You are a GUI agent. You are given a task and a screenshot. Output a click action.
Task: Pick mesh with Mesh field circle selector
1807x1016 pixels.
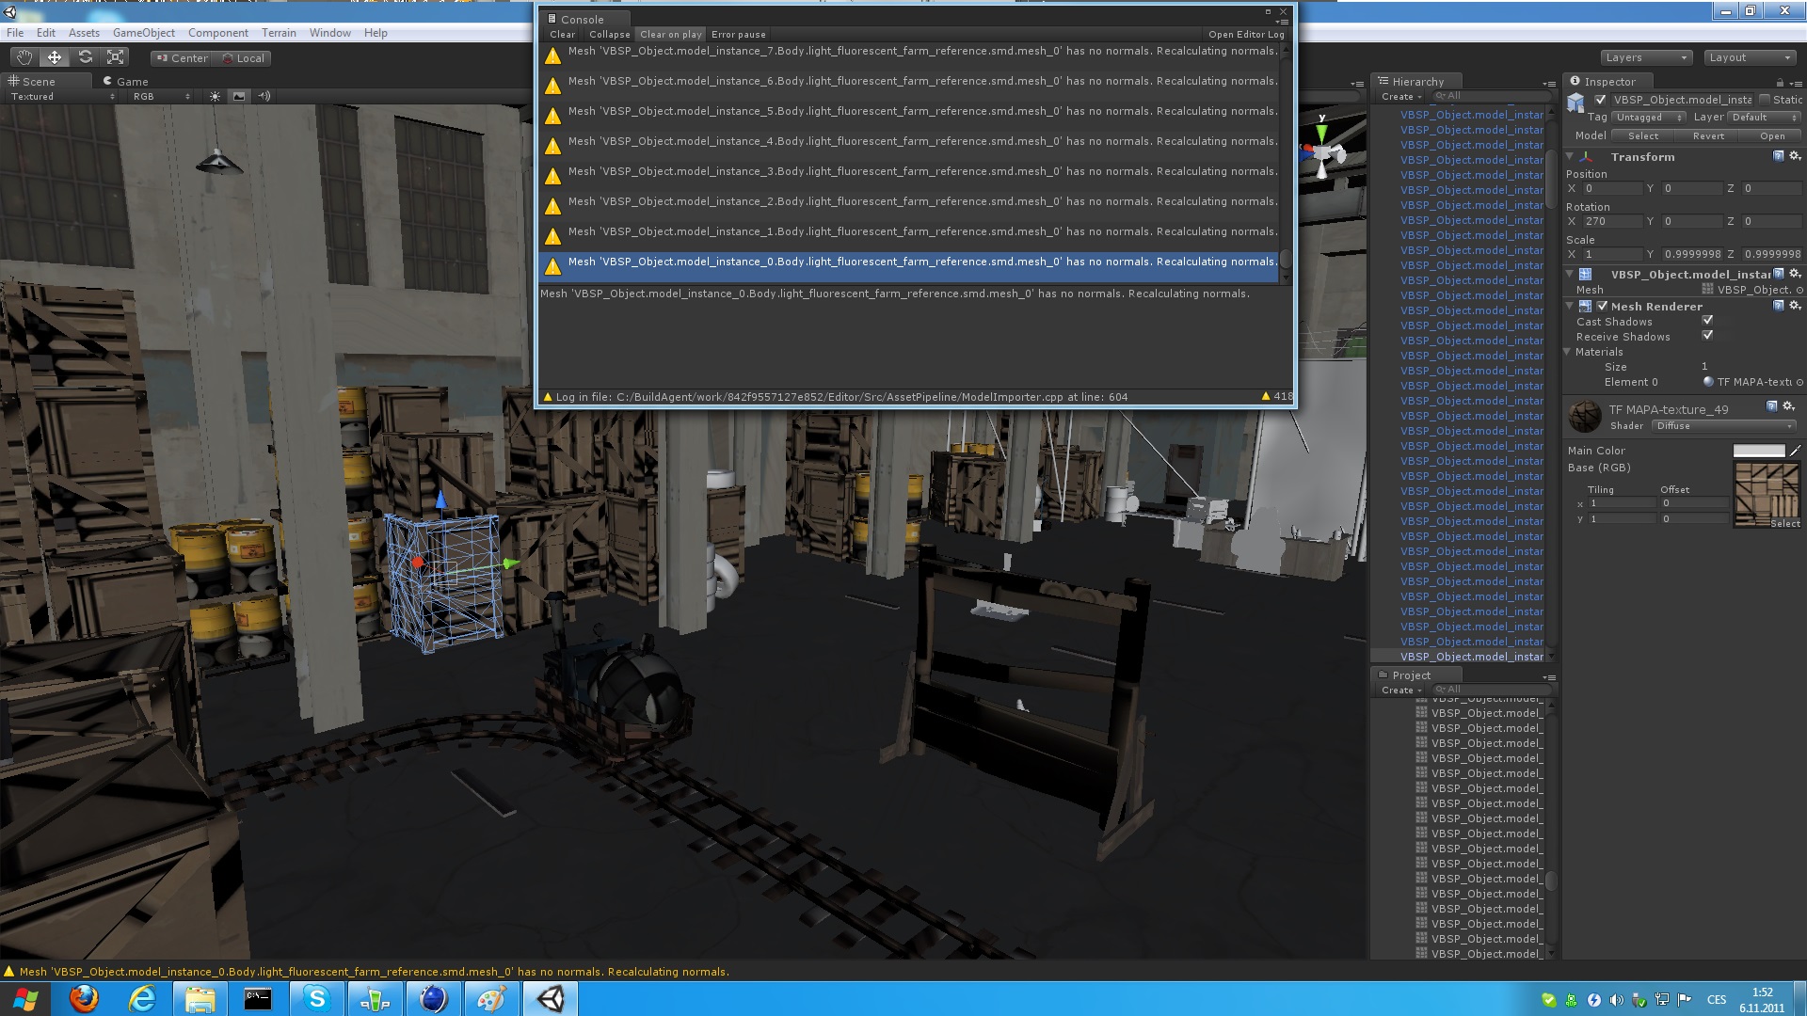(1799, 290)
